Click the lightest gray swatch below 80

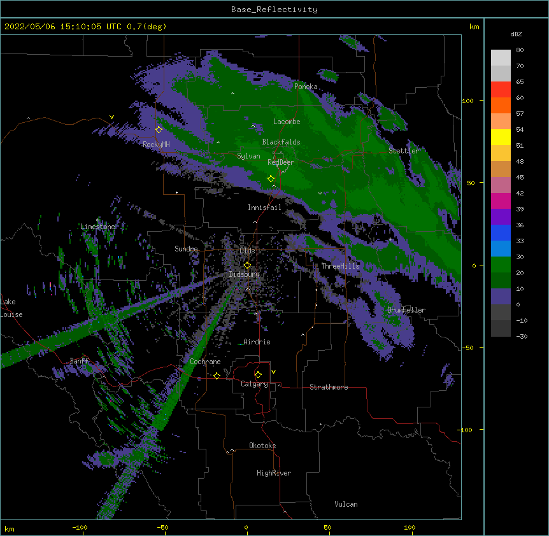(501, 57)
